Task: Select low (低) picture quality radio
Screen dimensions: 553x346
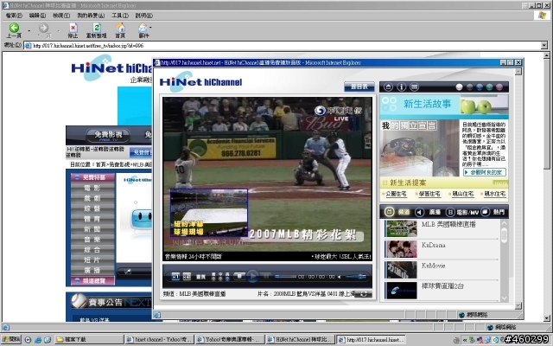Action: pyautogui.click(x=213, y=277)
